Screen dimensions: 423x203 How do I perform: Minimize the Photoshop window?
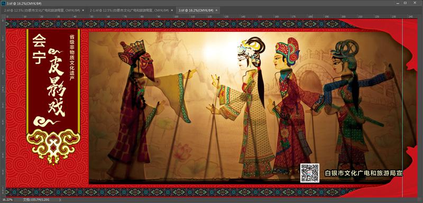(x=398, y=3)
